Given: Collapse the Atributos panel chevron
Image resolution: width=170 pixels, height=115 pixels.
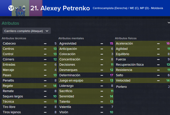Looking at the screenshot, I should (169, 23).
